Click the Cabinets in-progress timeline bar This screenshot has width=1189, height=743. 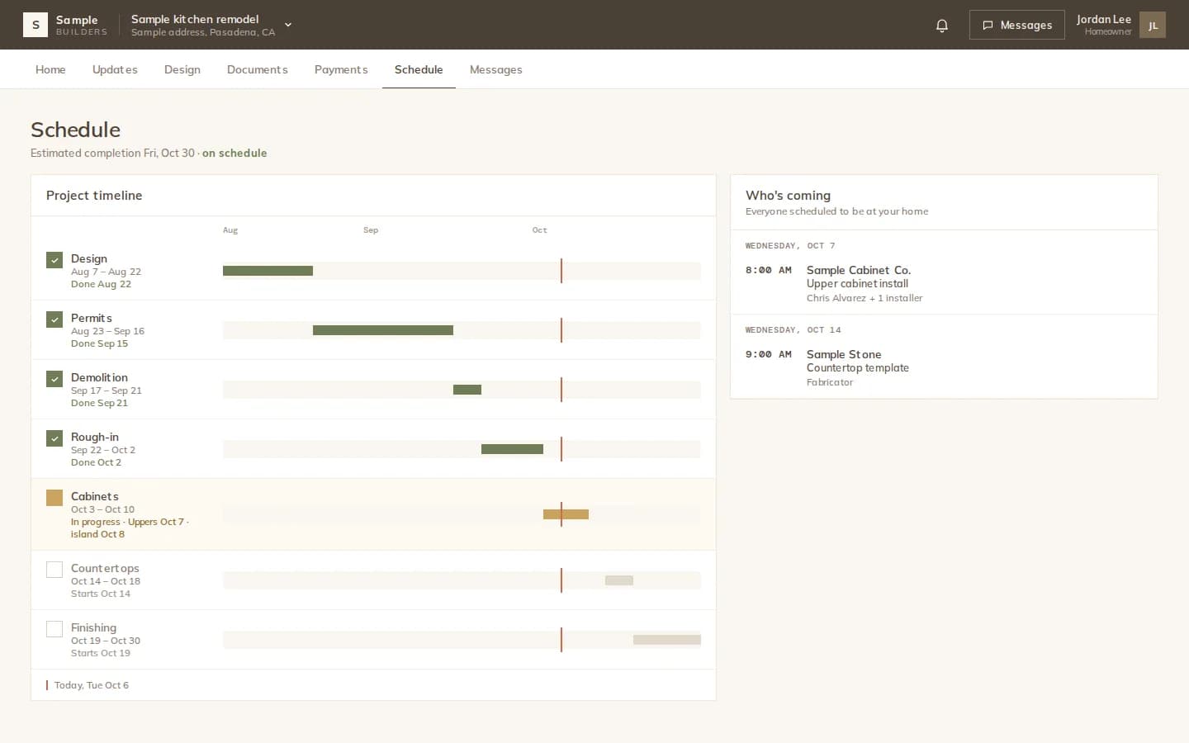[x=566, y=514]
